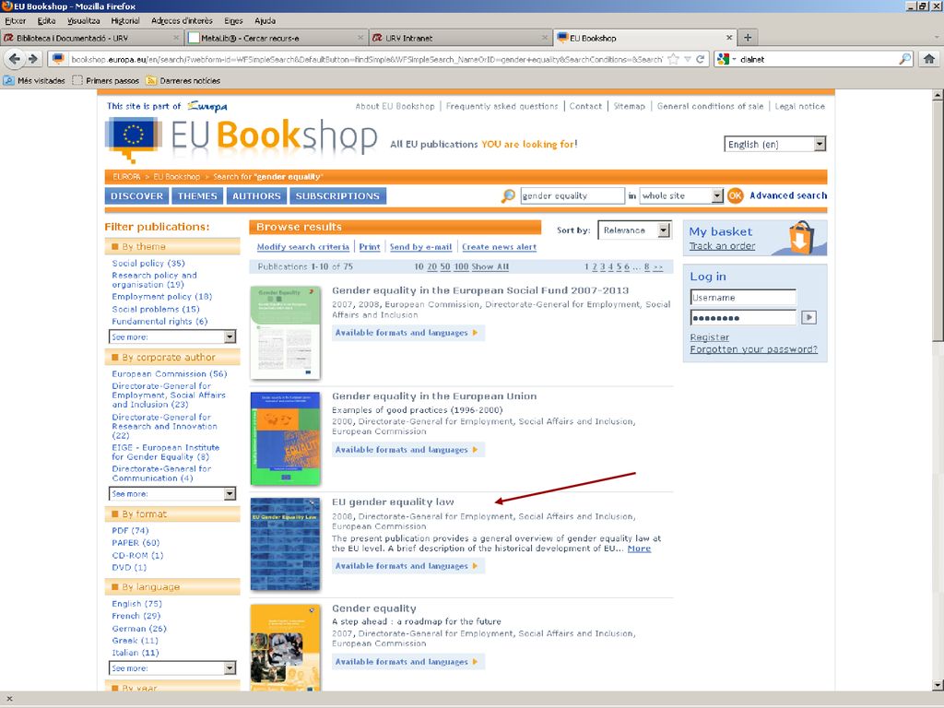Open the Sort by Relevance dropdown

pyautogui.click(x=634, y=230)
